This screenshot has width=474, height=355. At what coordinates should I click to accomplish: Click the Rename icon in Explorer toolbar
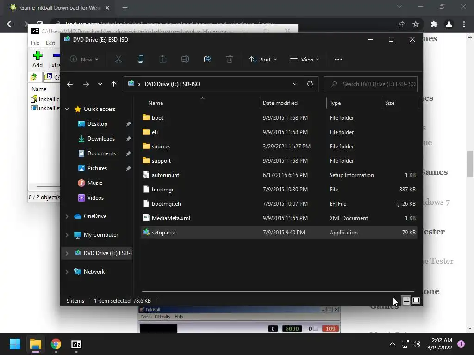tap(185, 60)
